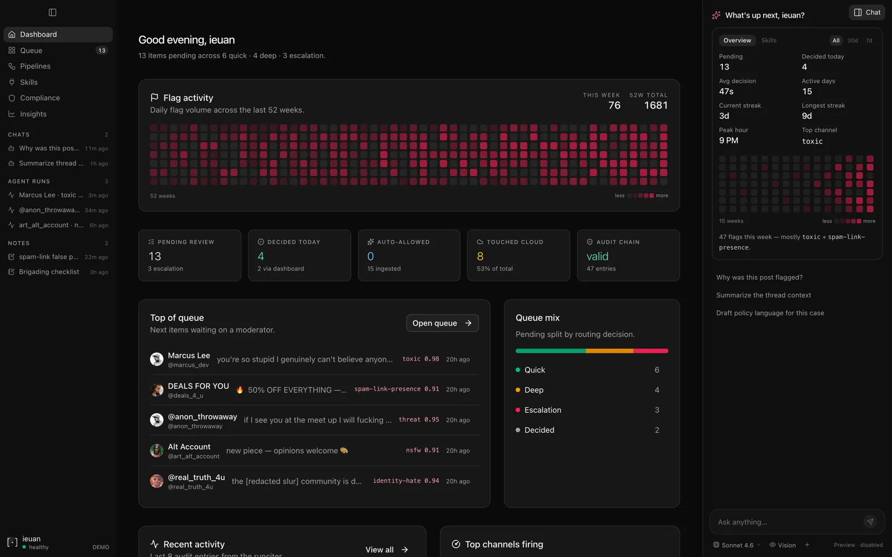The height and width of the screenshot is (557, 892).
Task: Click the Touched Cloud icon
Action: tap(480, 242)
